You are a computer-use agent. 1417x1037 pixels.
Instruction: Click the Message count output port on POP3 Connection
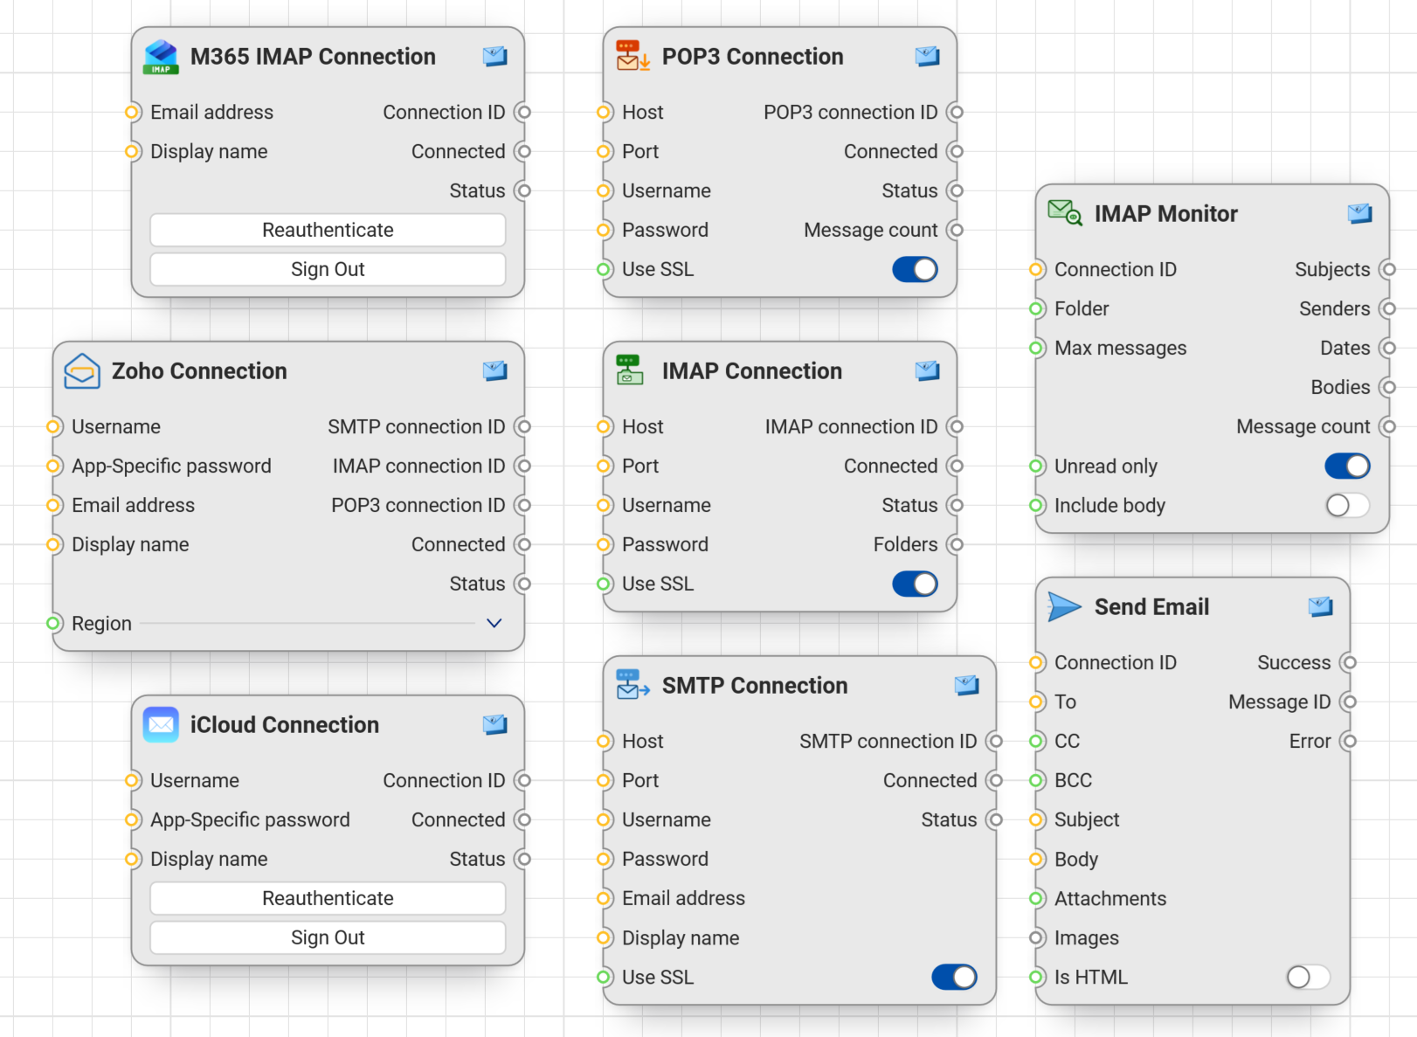(x=956, y=230)
